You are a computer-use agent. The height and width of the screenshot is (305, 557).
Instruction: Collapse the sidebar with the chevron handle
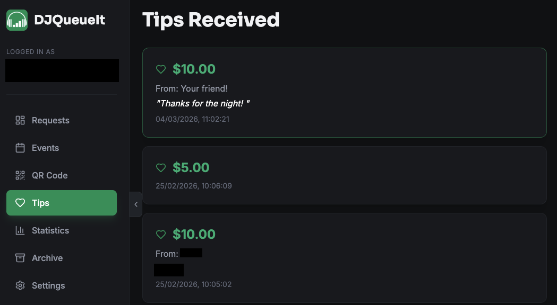136,204
